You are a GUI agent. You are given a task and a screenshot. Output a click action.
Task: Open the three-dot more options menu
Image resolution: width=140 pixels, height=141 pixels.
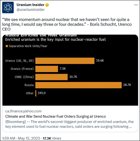click(x=136, y=5)
